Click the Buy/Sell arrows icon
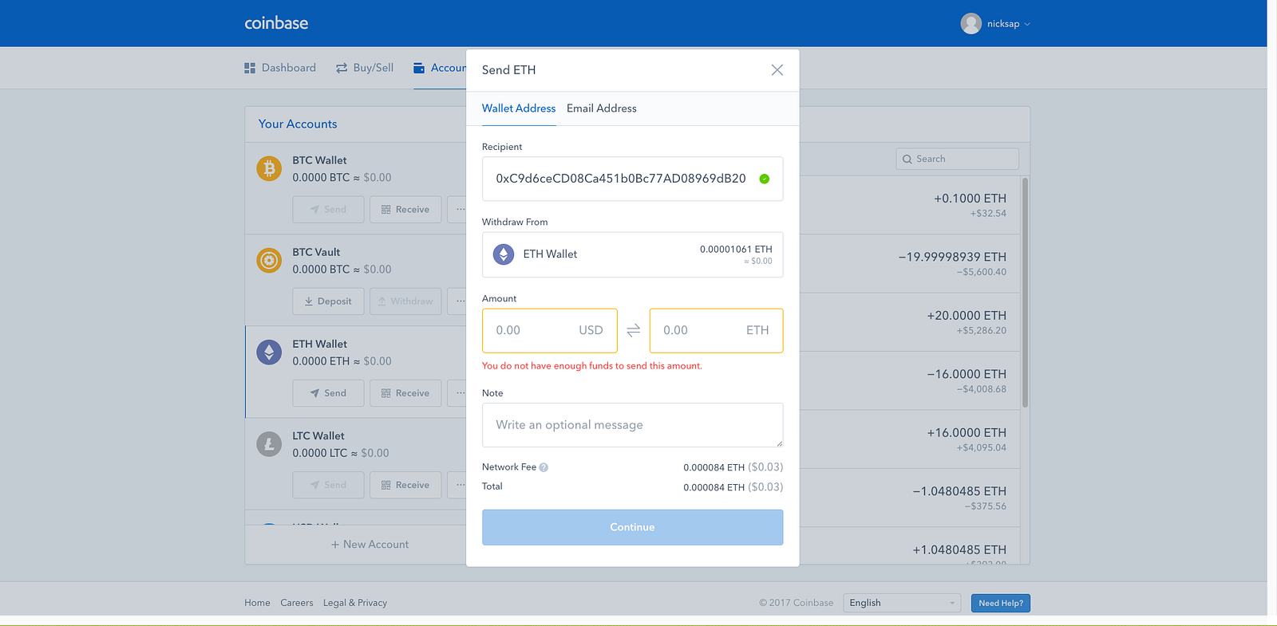1277x626 pixels. click(342, 68)
